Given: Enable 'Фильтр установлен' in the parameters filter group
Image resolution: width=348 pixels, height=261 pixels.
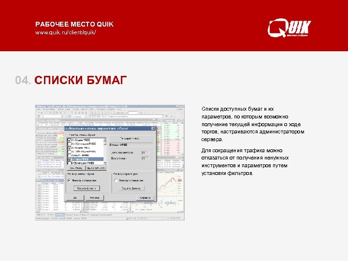Looking at the screenshot, I should (116, 180).
